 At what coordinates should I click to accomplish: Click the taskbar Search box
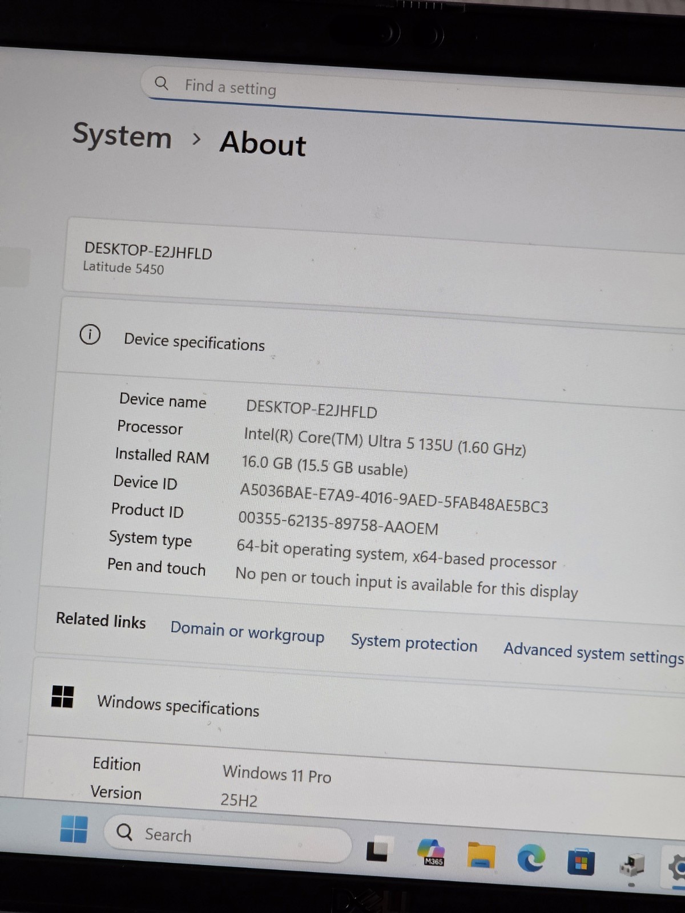point(227,837)
